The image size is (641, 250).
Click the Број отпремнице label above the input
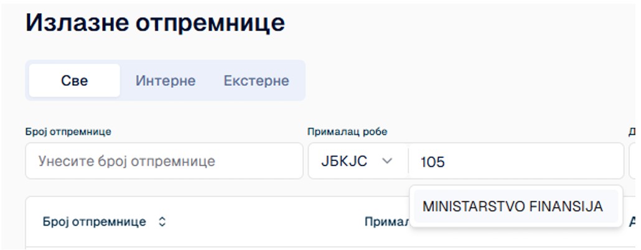(x=68, y=131)
